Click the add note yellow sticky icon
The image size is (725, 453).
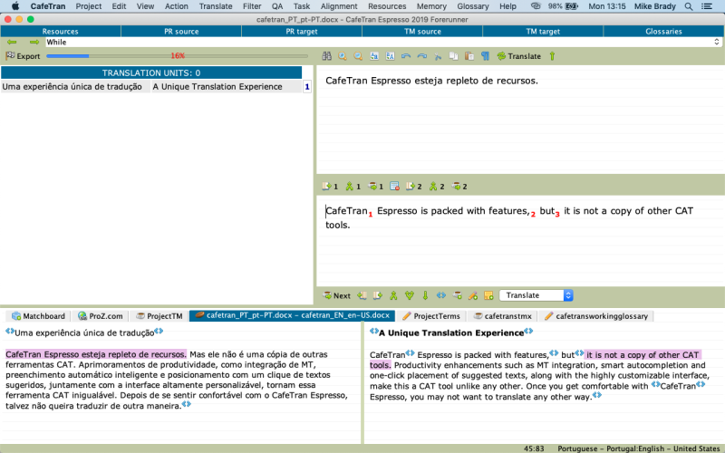pyautogui.click(x=488, y=295)
